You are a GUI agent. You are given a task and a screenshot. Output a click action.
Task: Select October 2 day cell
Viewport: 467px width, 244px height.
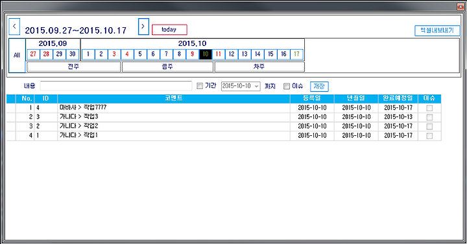click(x=101, y=54)
